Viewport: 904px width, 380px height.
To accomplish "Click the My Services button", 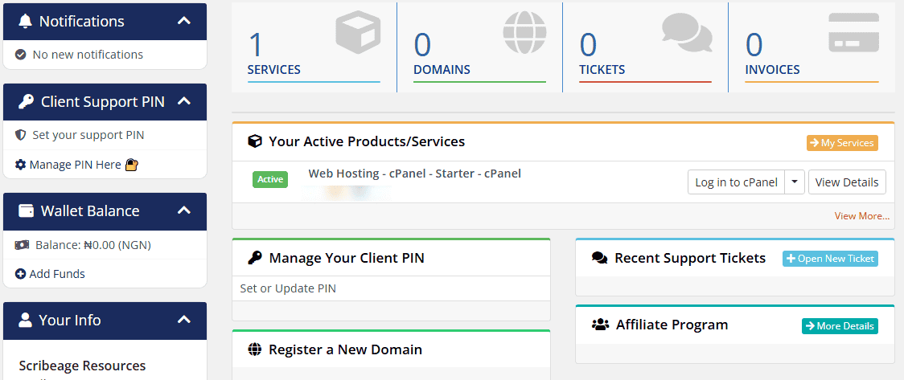I will pos(842,143).
